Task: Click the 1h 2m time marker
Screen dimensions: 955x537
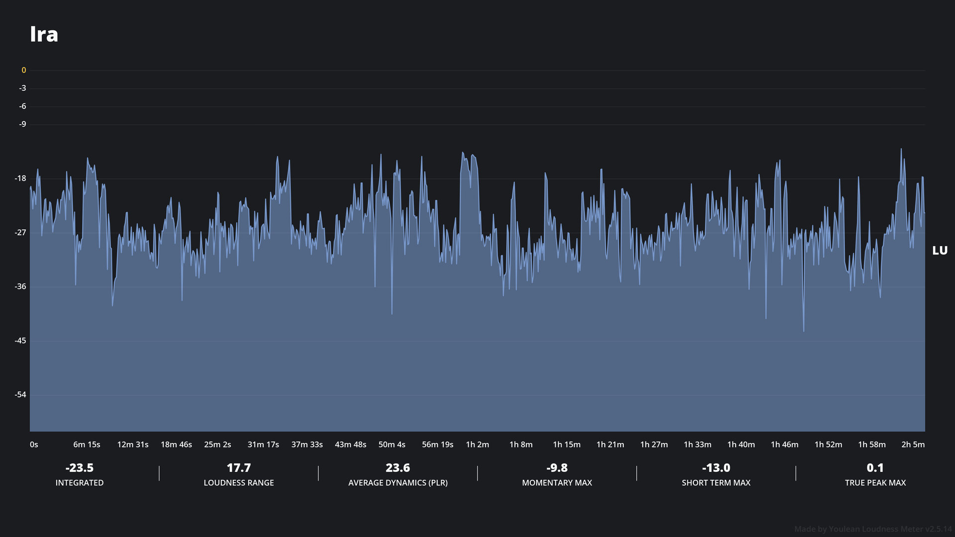Action: (x=477, y=445)
